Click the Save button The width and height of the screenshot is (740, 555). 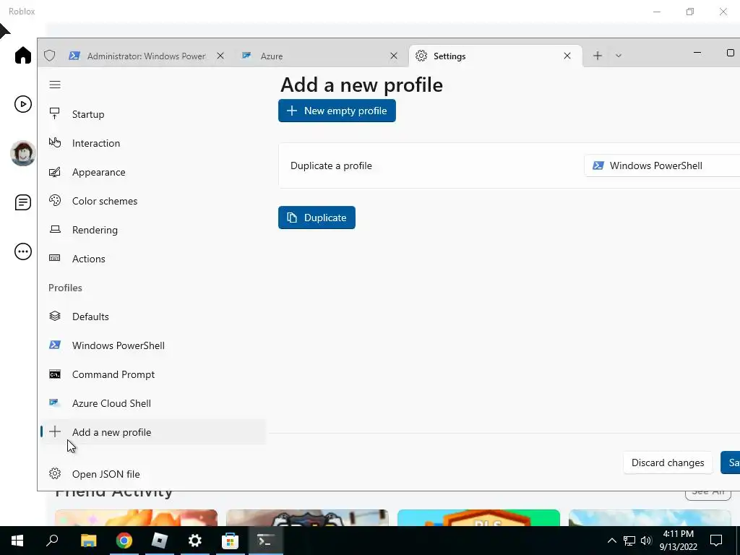(x=731, y=462)
